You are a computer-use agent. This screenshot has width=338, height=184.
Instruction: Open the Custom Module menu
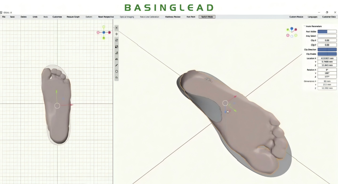(x=296, y=17)
